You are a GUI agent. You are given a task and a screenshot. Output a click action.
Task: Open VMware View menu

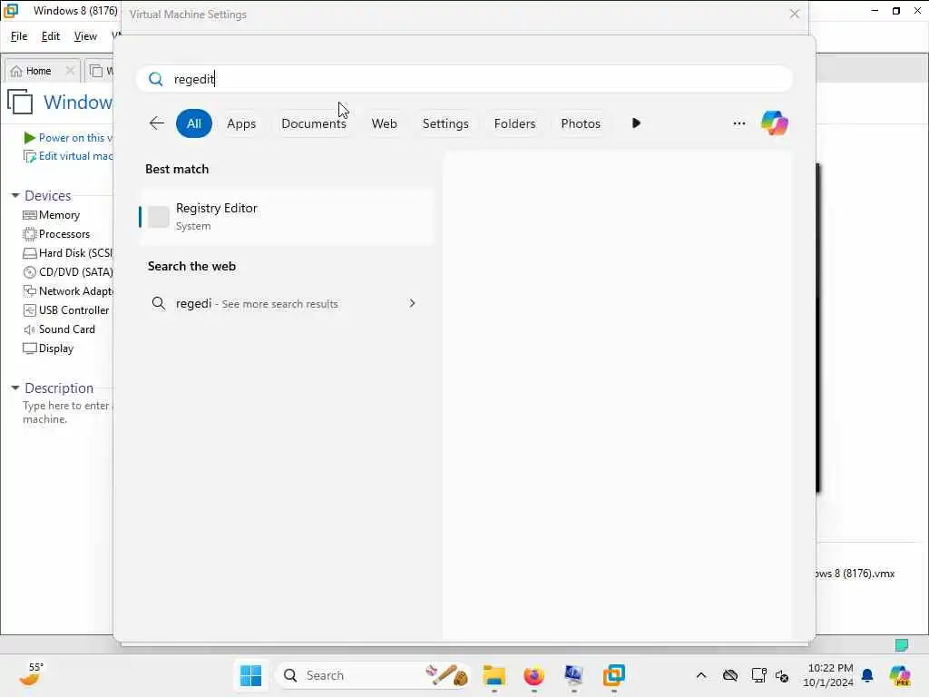(85, 36)
